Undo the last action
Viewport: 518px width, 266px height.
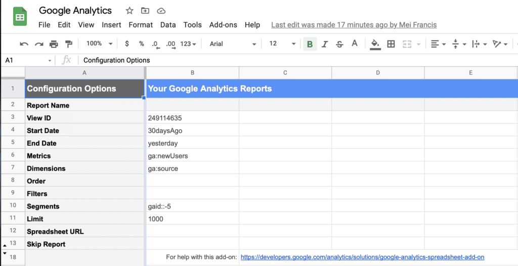(24, 44)
